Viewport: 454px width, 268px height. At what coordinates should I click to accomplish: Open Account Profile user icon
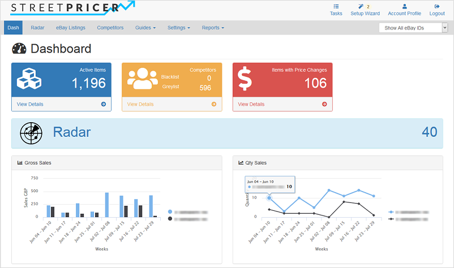pyautogui.click(x=404, y=6)
